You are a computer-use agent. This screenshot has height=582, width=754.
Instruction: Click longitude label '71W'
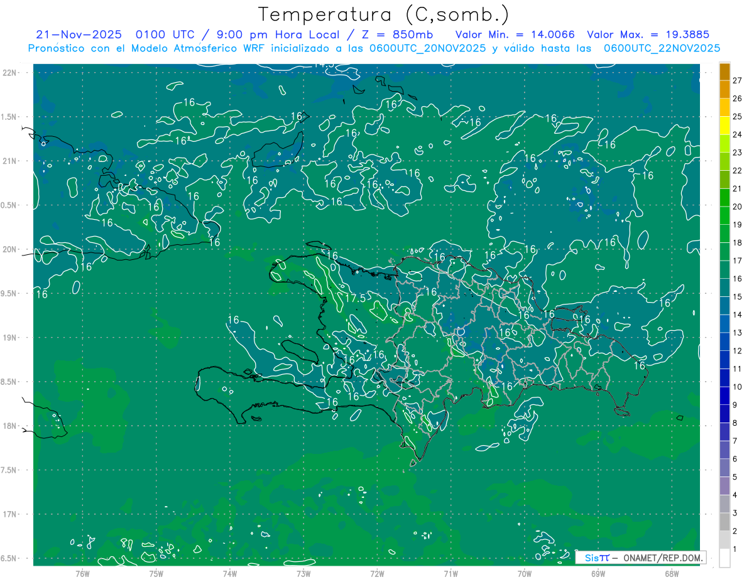click(451, 574)
